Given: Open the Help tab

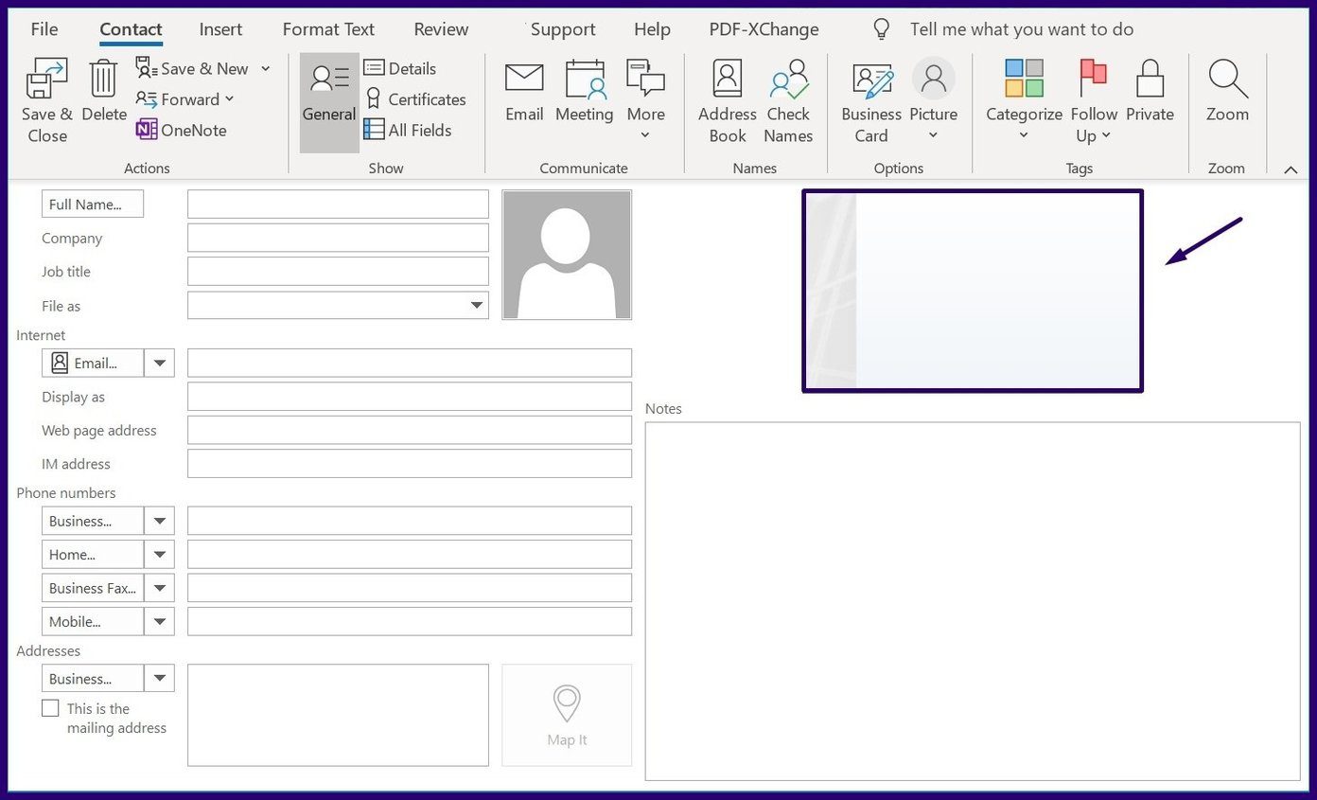Looking at the screenshot, I should coord(652,29).
